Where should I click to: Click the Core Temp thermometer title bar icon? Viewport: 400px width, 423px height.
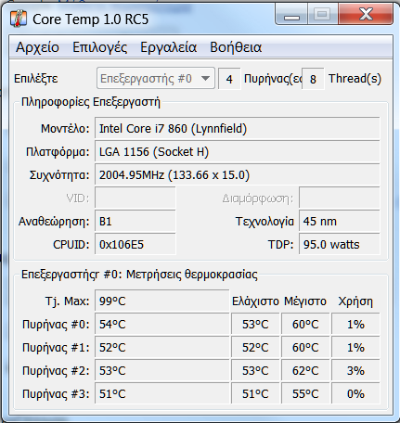point(19,19)
